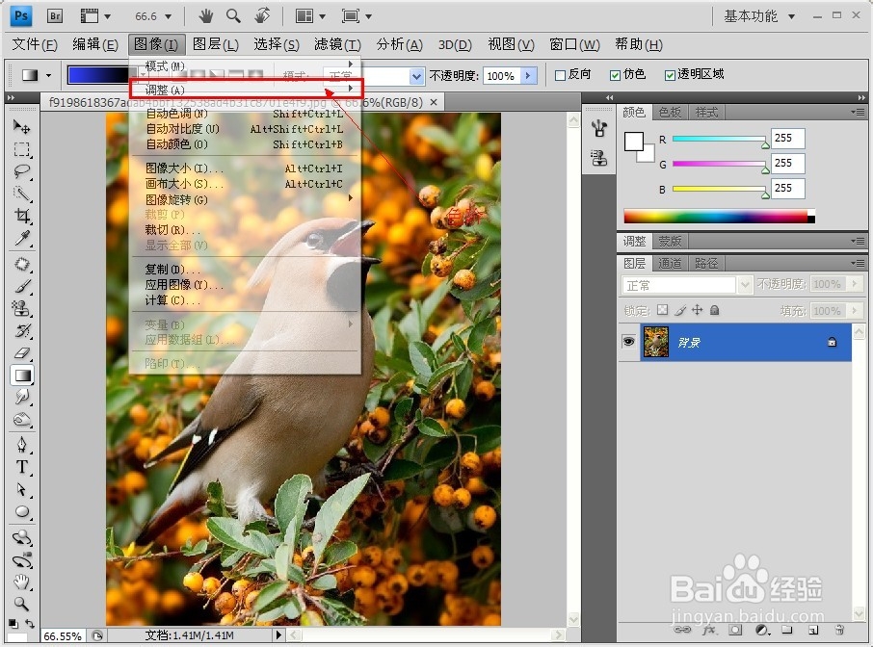Toggle the 仿色 (Dither) checkbox

pos(615,75)
